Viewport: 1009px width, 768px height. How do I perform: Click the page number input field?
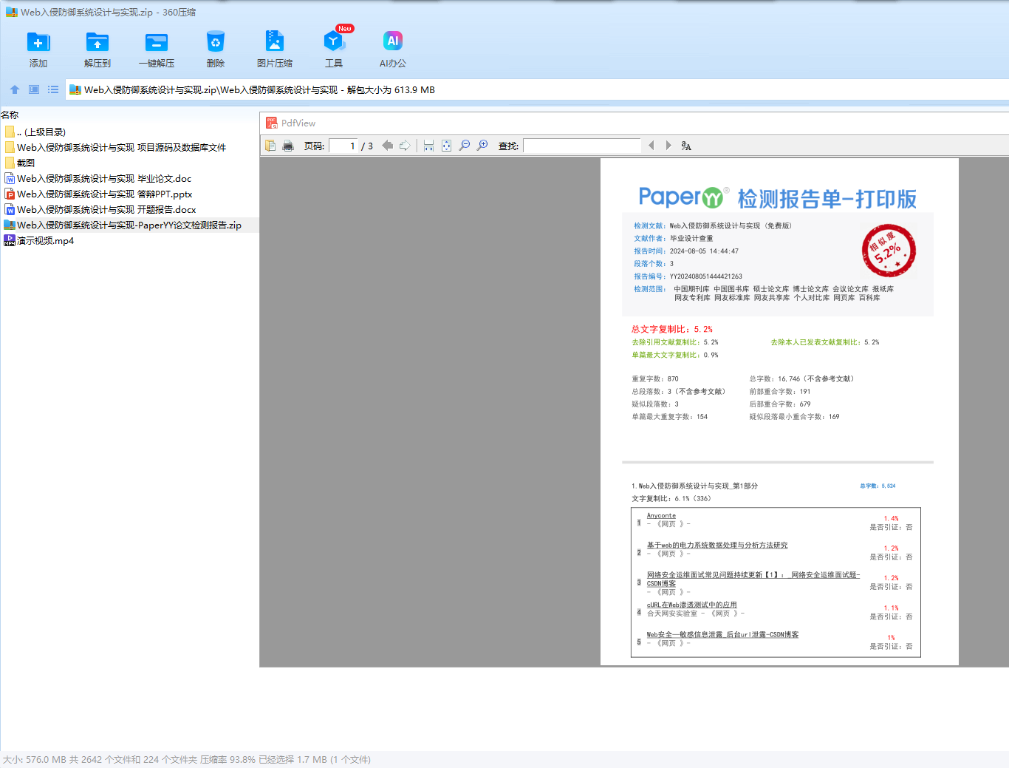(343, 146)
